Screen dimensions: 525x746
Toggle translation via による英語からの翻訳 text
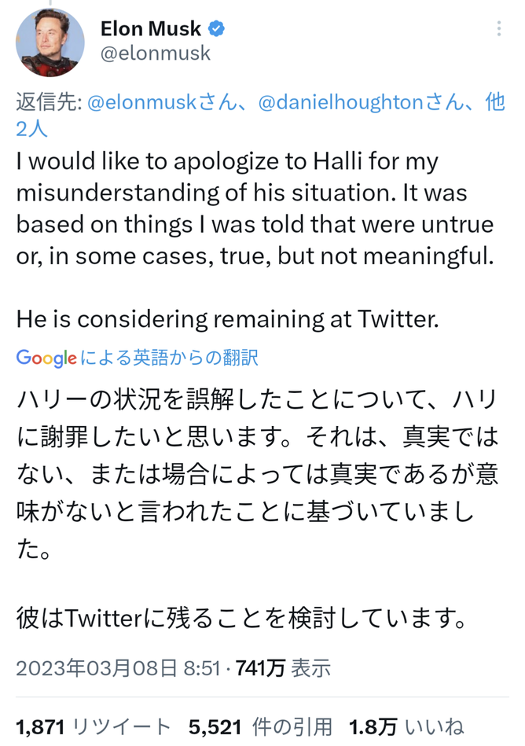169,358
